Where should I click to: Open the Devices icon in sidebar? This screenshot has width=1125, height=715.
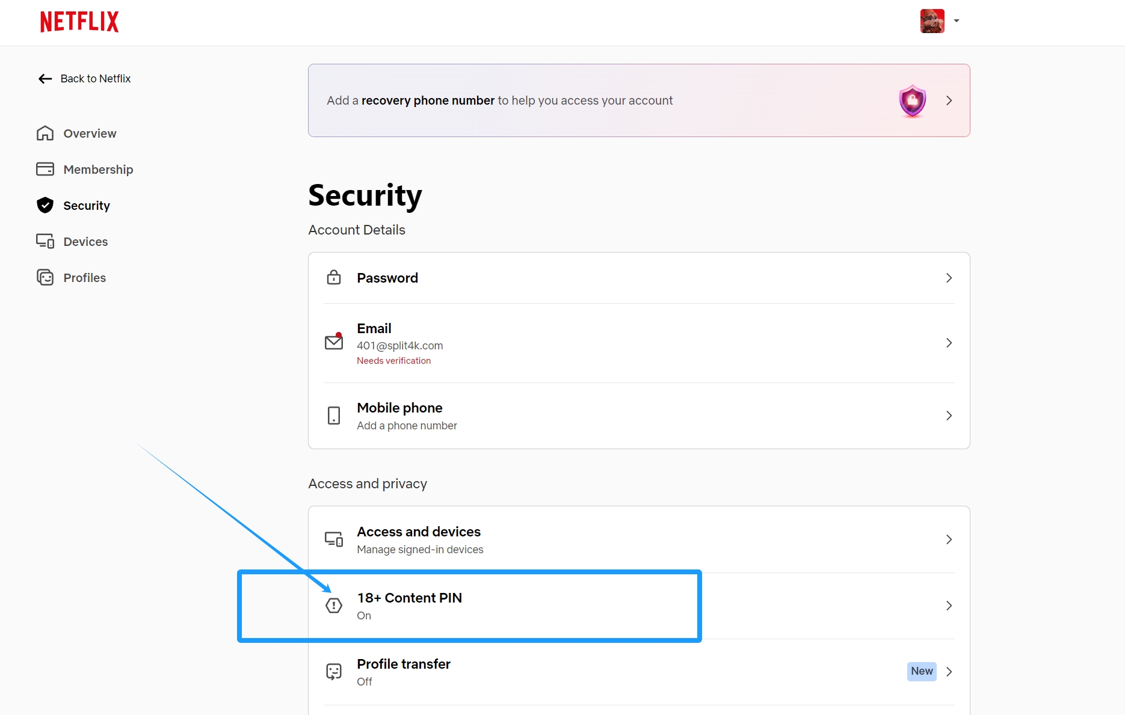45,241
